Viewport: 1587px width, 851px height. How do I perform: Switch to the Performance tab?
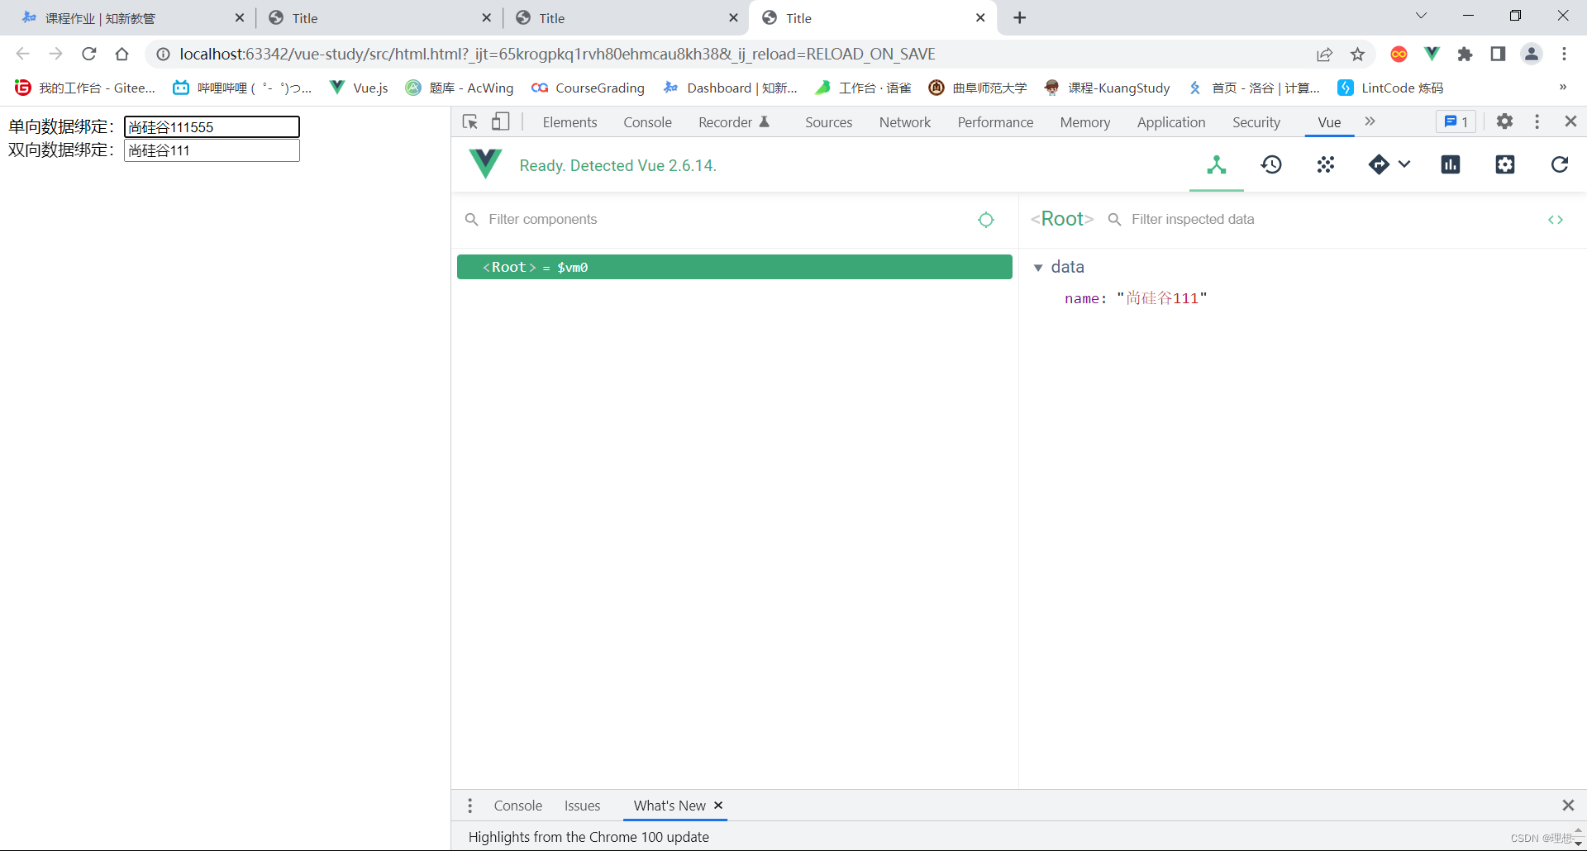[x=995, y=122]
